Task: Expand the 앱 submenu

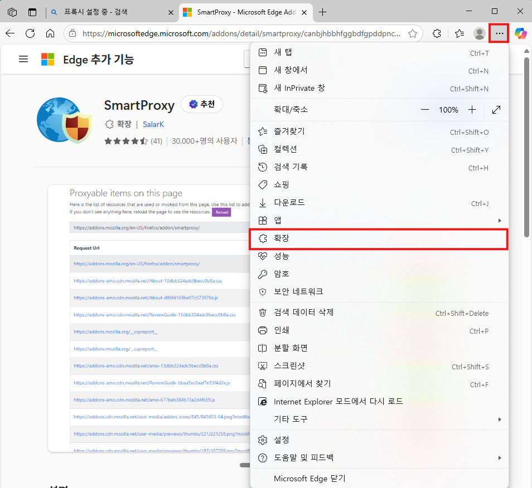Action: 379,221
